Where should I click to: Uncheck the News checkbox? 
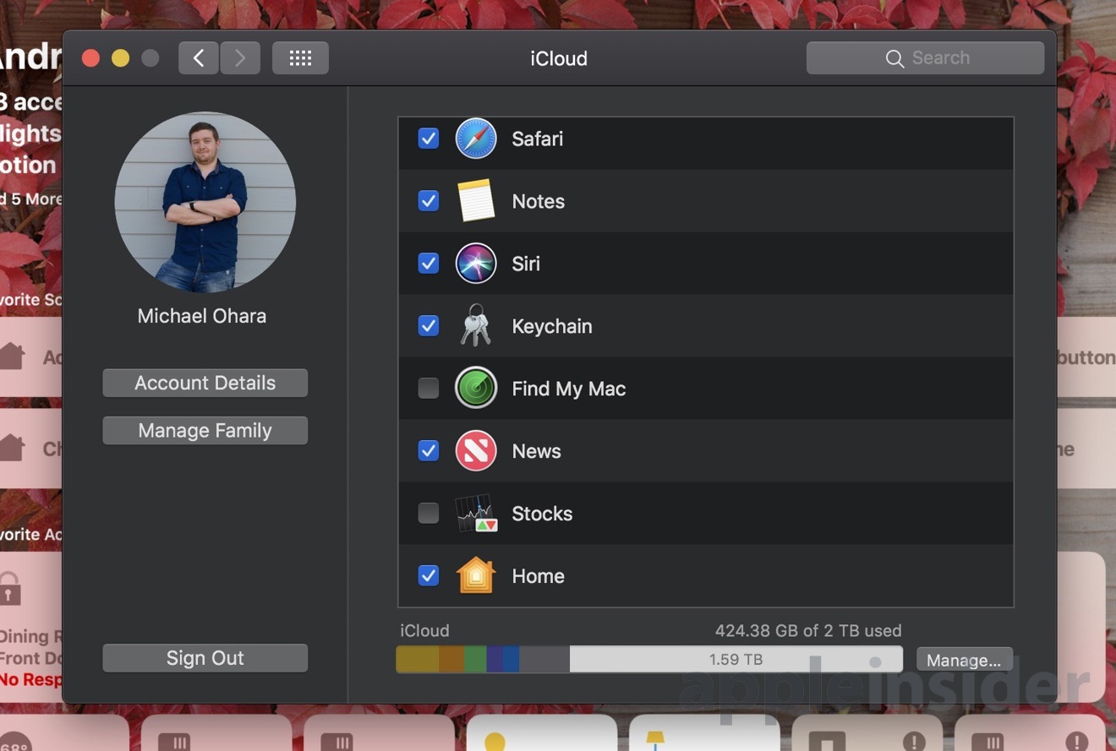[429, 451]
